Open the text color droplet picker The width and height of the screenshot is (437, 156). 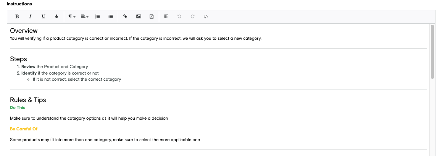click(x=56, y=16)
